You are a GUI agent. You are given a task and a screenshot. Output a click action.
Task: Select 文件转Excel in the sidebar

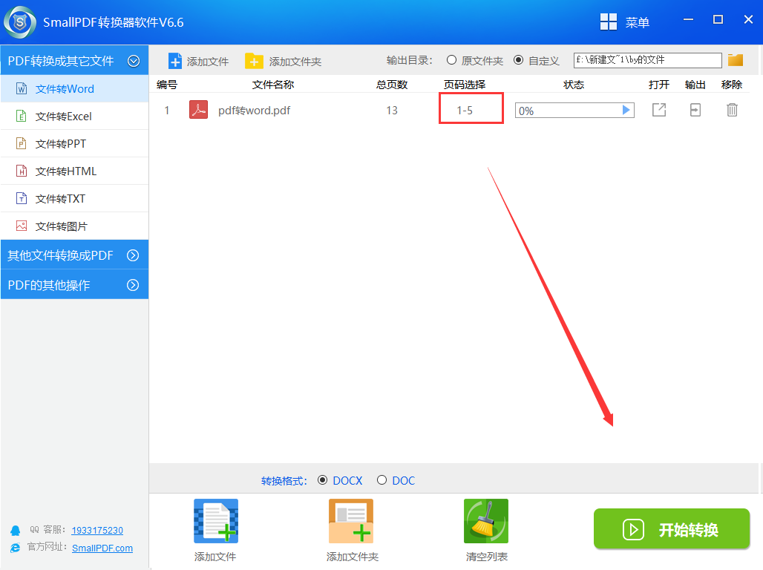coord(74,117)
